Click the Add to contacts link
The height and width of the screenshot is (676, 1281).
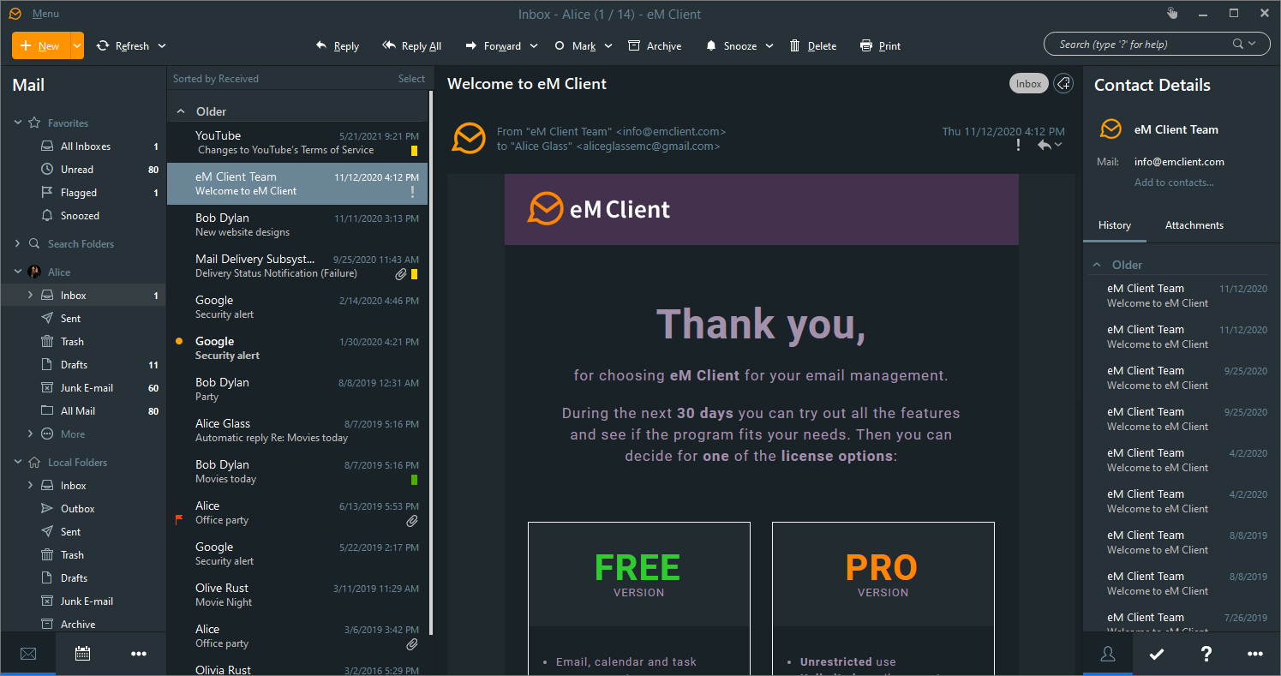tap(1174, 182)
